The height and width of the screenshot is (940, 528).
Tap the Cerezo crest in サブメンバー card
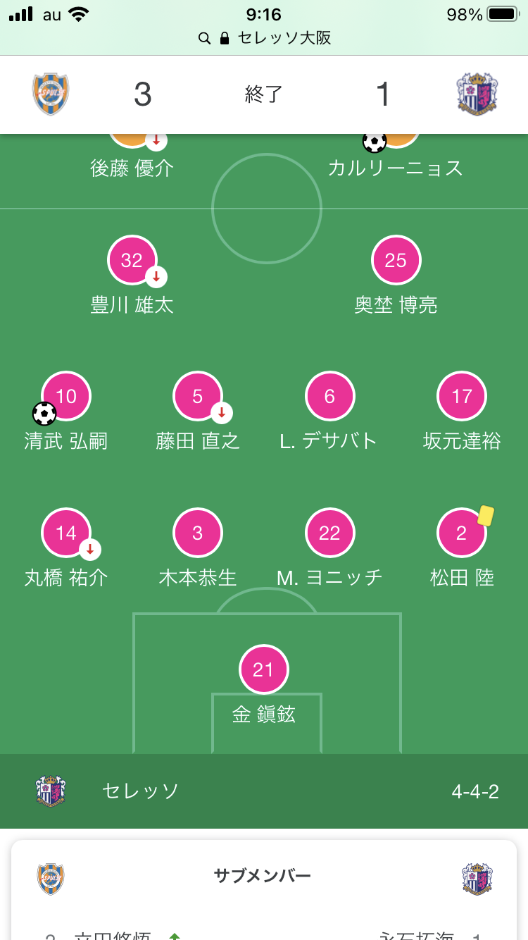point(477,879)
